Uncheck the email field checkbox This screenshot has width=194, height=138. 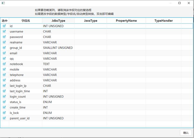click(x=4, y=53)
